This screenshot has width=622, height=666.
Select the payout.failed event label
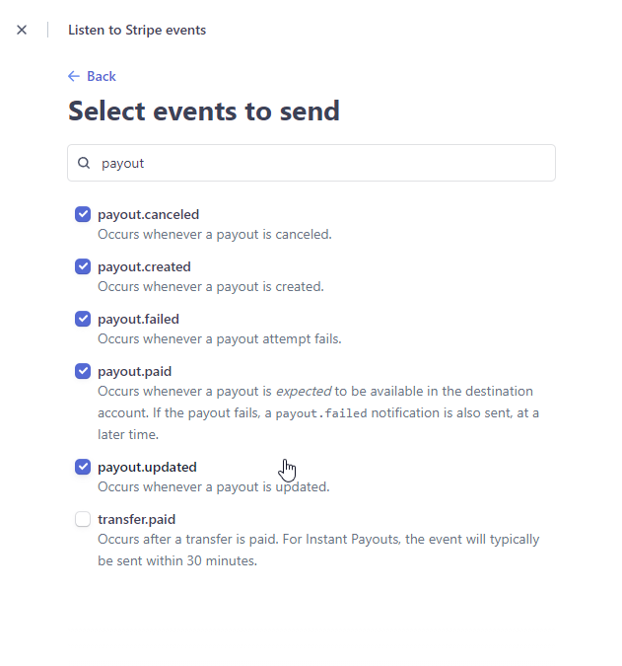point(138,319)
